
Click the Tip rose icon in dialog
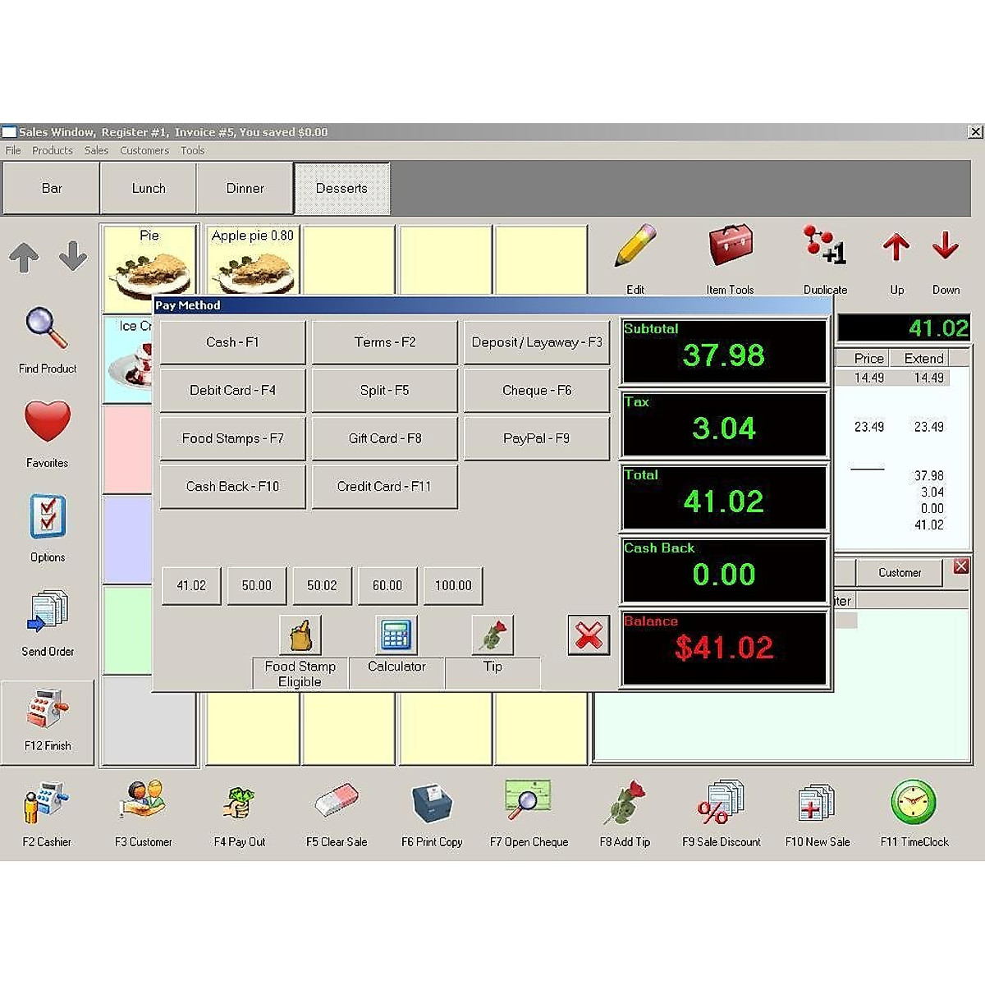(x=492, y=635)
